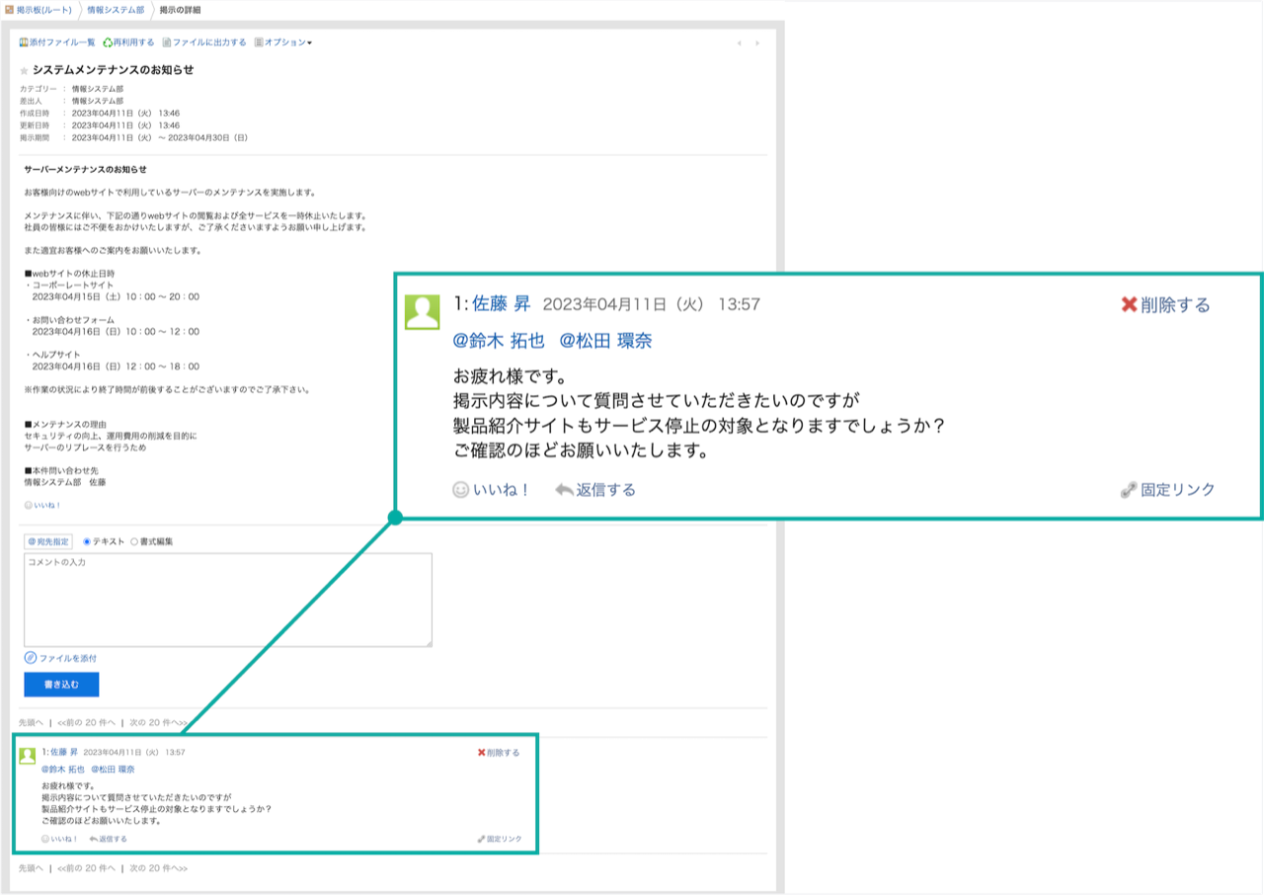
Task: Click red X 削除する in enlarged callout
Action: [x=1165, y=305]
